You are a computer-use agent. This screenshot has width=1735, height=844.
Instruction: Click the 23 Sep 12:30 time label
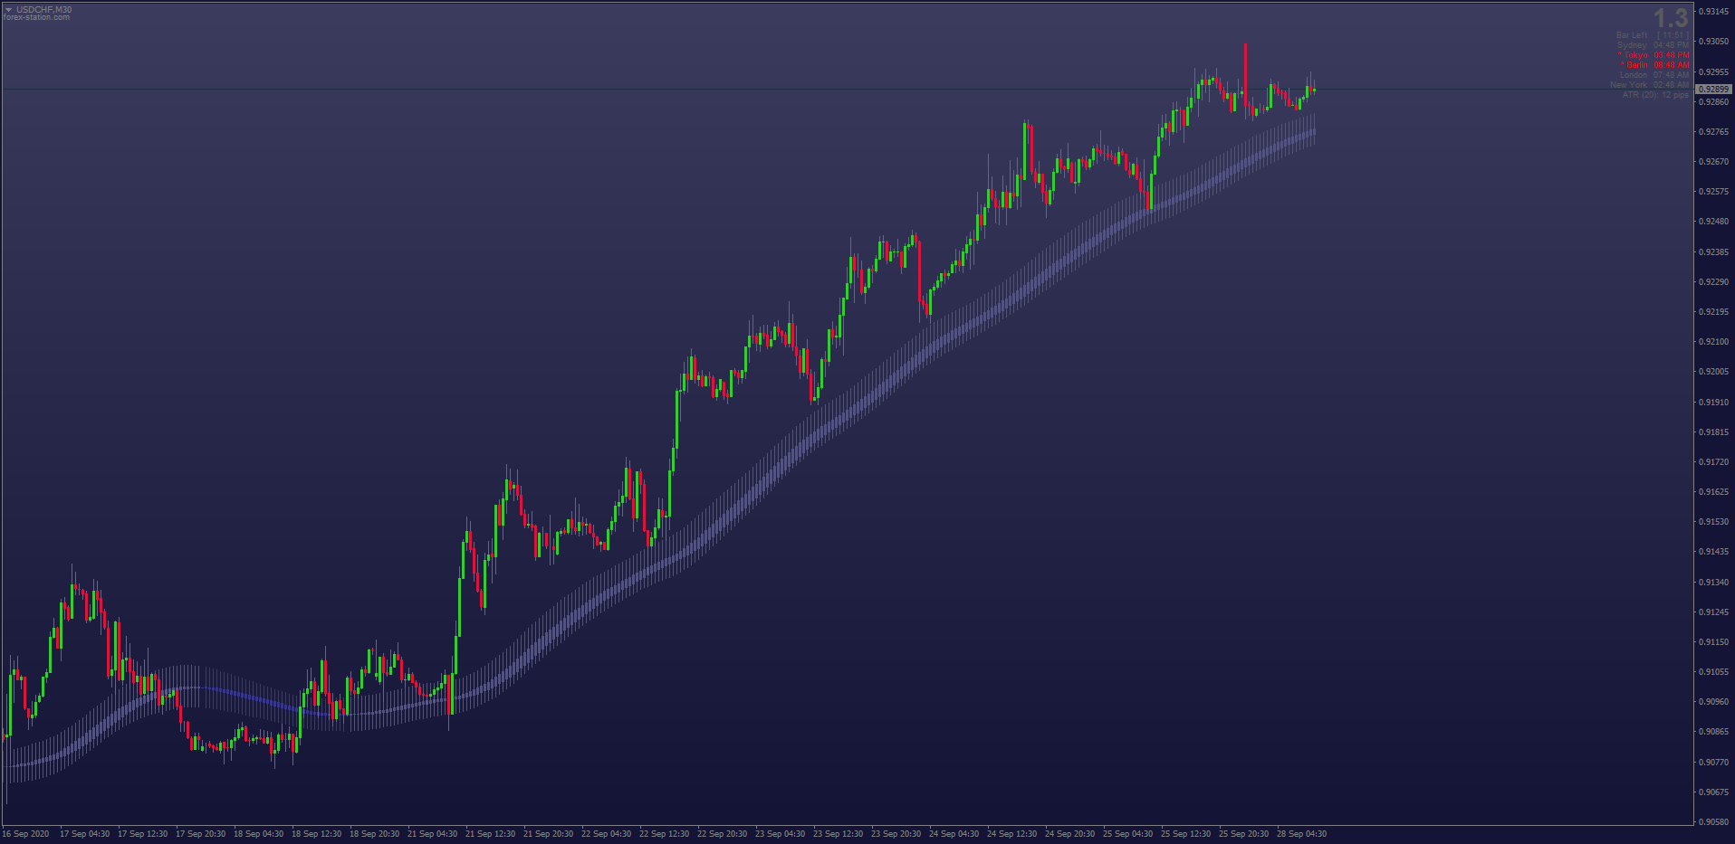pos(839,834)
